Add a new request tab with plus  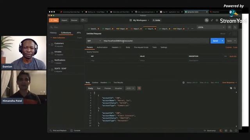188,29
